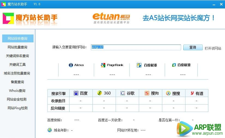Minimize the 魔方站长助手 window
The image size is (225, 138).
tap(214, 4)
